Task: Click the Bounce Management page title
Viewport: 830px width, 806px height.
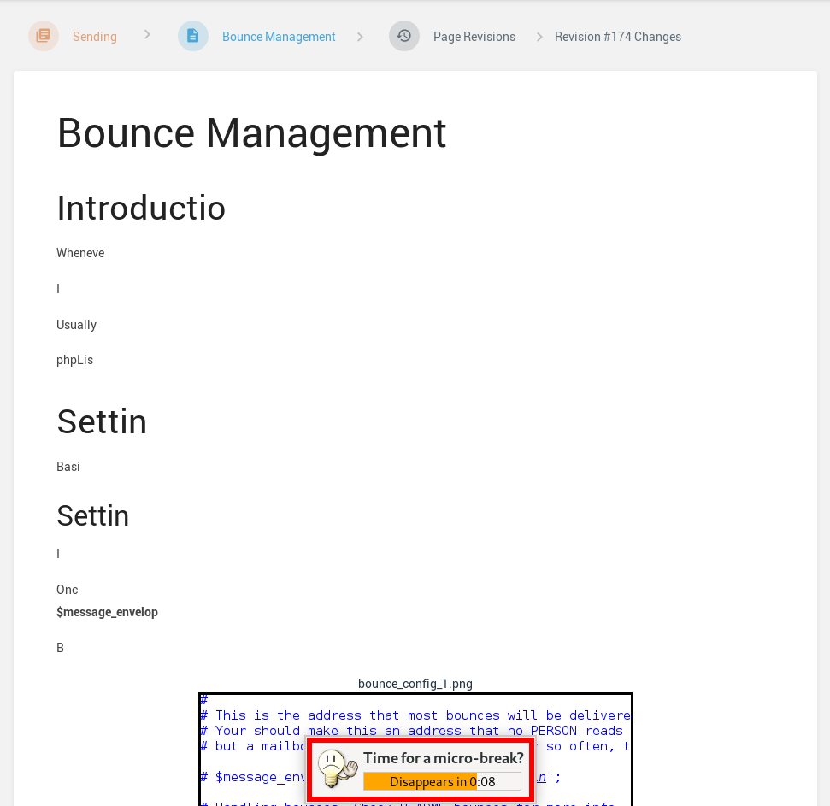Action: [251, 133]
